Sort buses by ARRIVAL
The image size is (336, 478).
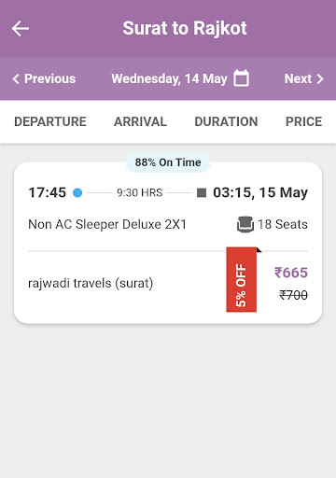coord(140,121)
